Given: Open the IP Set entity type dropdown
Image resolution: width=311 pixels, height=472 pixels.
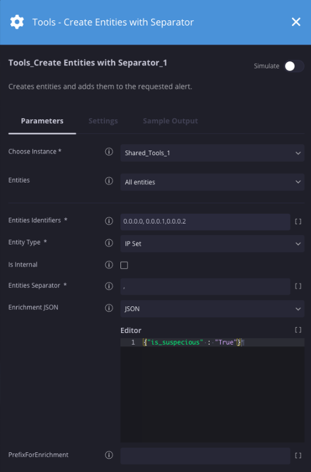Looking at the screenshot, I should pyautogui.click(x=212, y=243).
